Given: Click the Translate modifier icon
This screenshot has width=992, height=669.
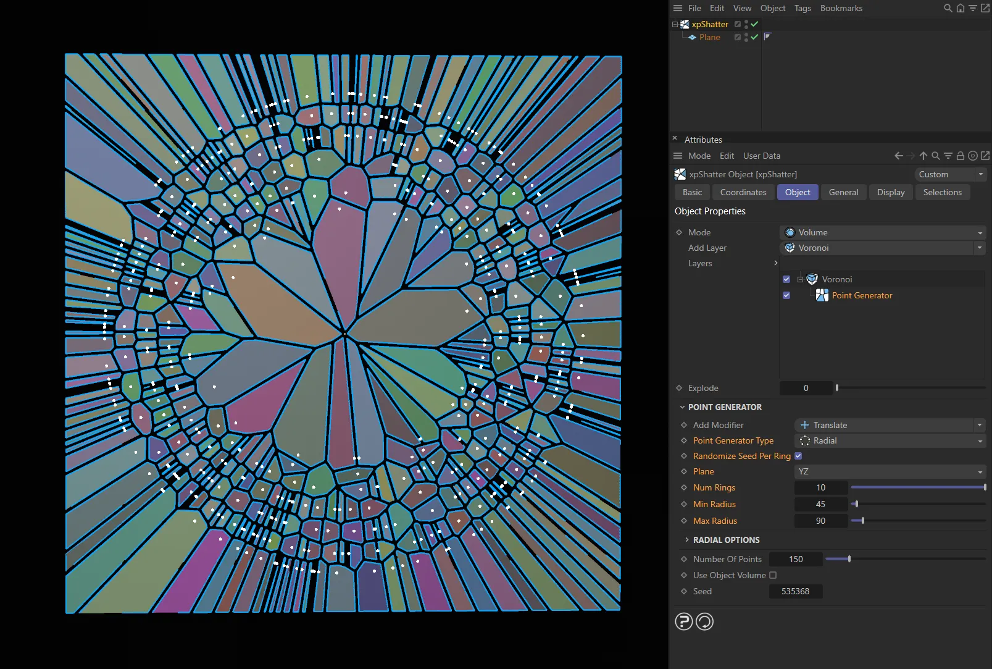Looking at the screenshot, I should (804, 425).
